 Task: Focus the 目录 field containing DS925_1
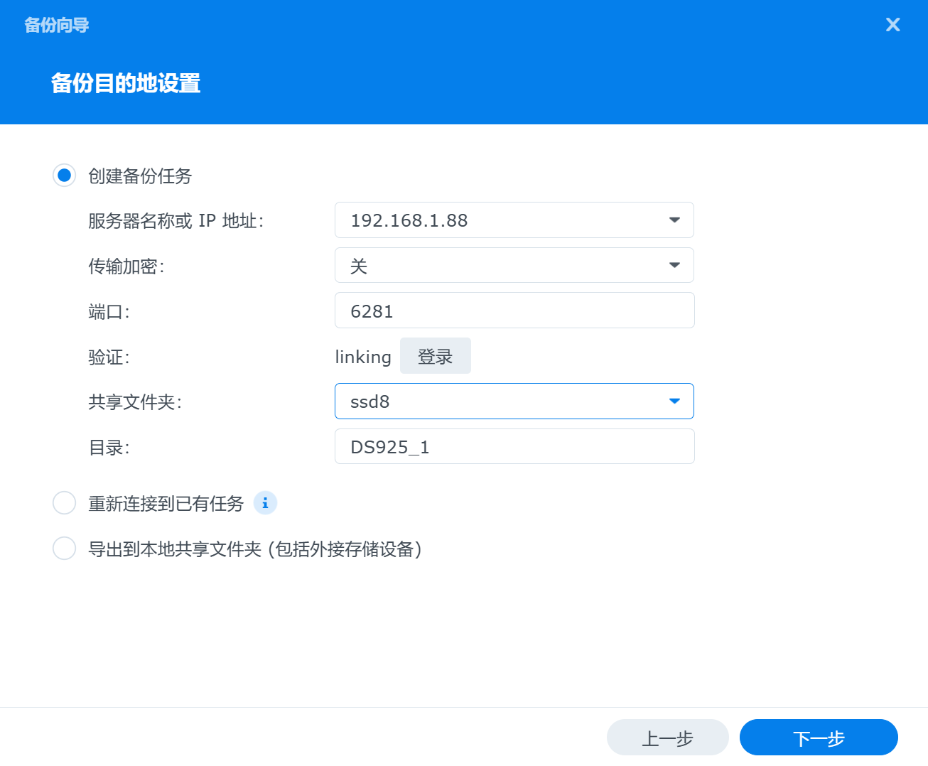(x=514, y=447)
